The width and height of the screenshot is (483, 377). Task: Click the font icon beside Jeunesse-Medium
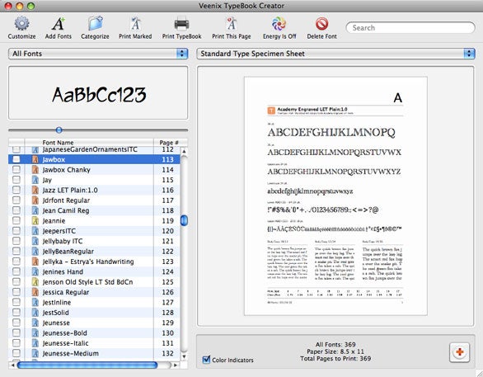(35, 353)
